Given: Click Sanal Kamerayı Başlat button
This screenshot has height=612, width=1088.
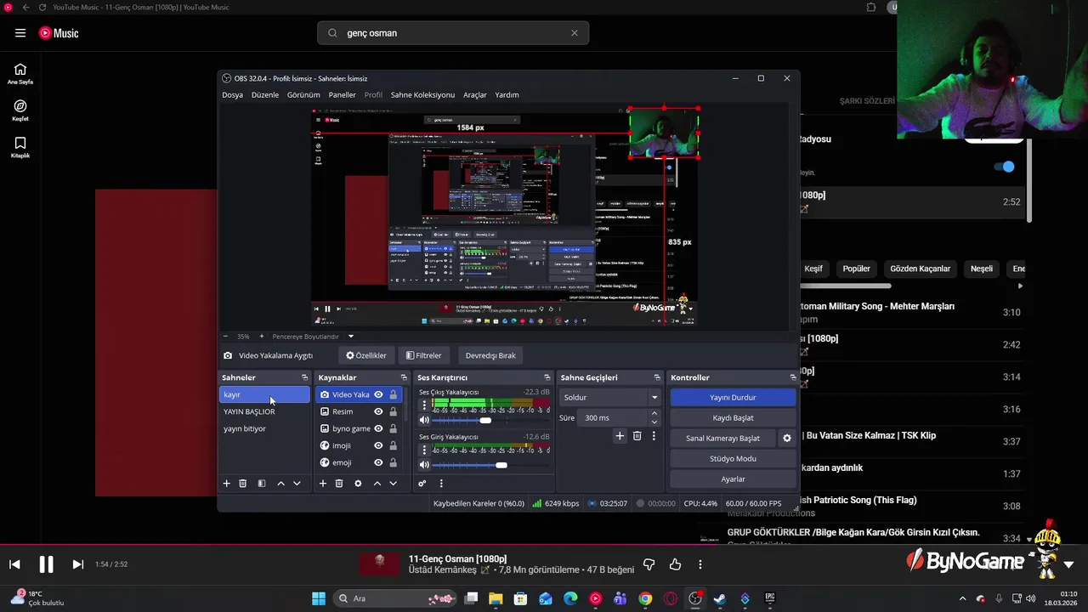Looking at the screenshot, I should (722, 438).
